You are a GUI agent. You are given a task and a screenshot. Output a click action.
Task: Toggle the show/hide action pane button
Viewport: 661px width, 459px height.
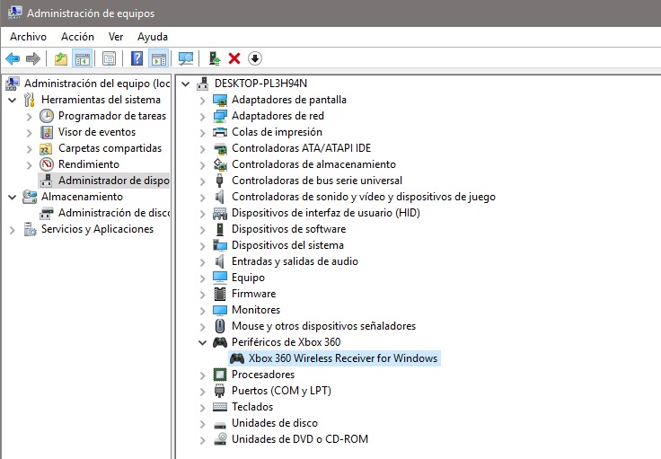click(x=158, y=58)
